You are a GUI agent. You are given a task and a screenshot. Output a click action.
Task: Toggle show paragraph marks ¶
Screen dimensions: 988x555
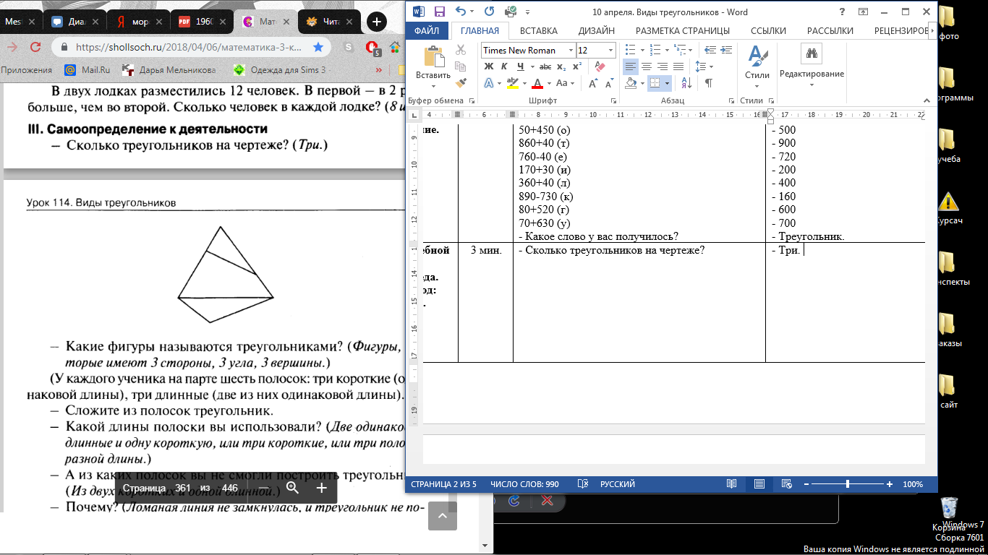(x=708, y=83)
